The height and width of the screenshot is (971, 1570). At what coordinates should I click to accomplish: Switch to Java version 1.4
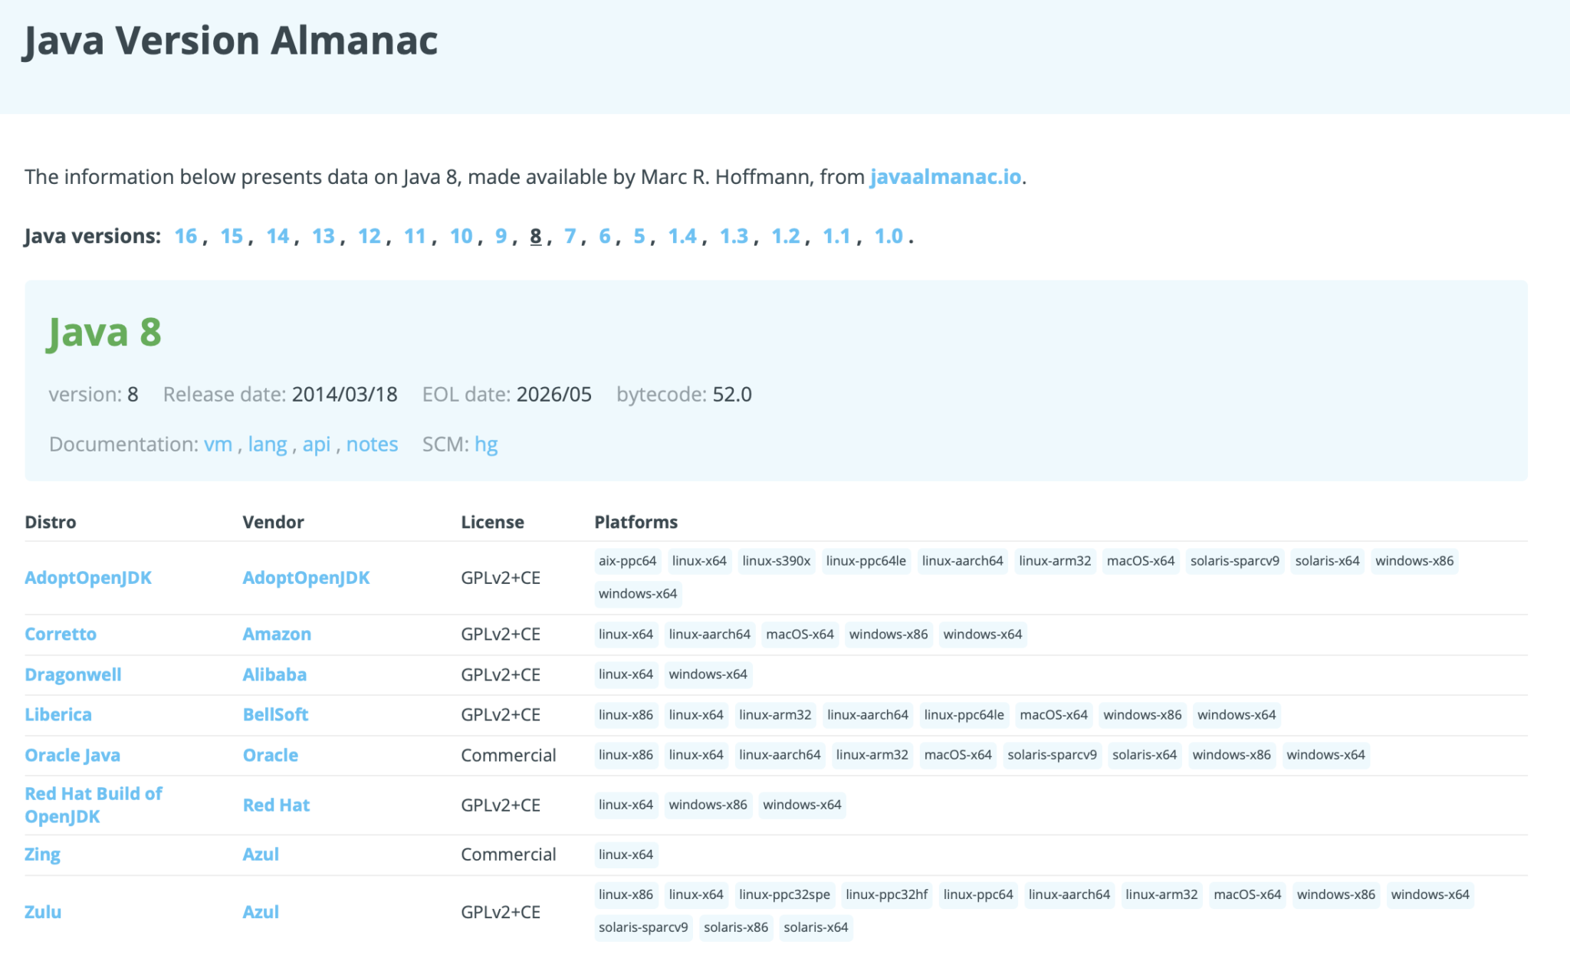683,236
